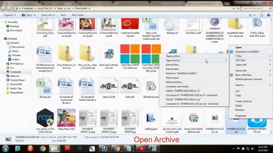Select the Firefox Setup Stub file icon
Image resolution: width=273 pixels, height=153 pixels.
[x=257, y=24]
